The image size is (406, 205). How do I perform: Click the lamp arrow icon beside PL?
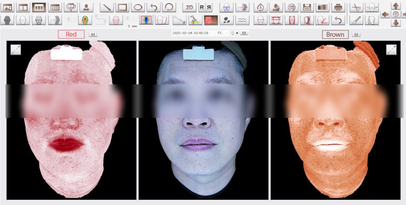coord(235,33)
